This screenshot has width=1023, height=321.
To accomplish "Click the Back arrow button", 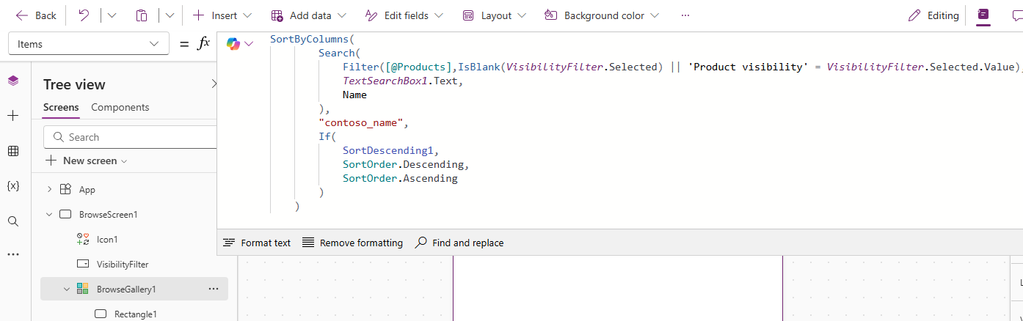I will (x=35, y=15).
